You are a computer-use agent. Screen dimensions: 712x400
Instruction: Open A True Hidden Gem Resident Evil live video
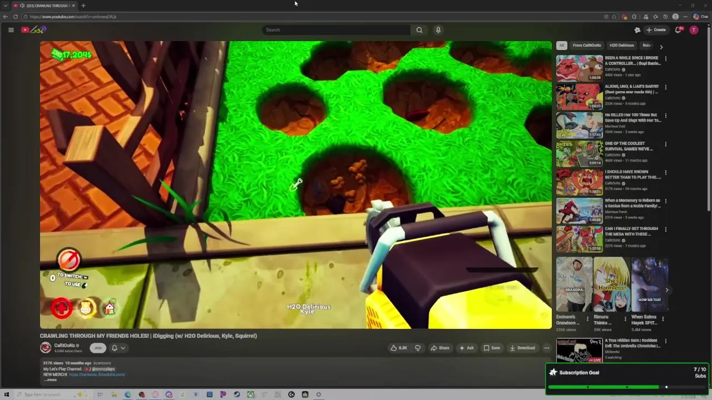609,349
